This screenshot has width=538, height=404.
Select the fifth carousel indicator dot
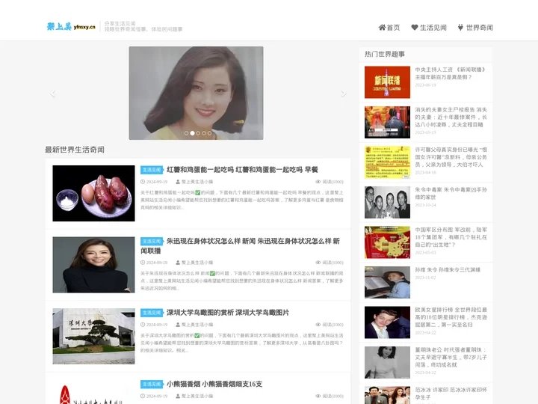210,133
